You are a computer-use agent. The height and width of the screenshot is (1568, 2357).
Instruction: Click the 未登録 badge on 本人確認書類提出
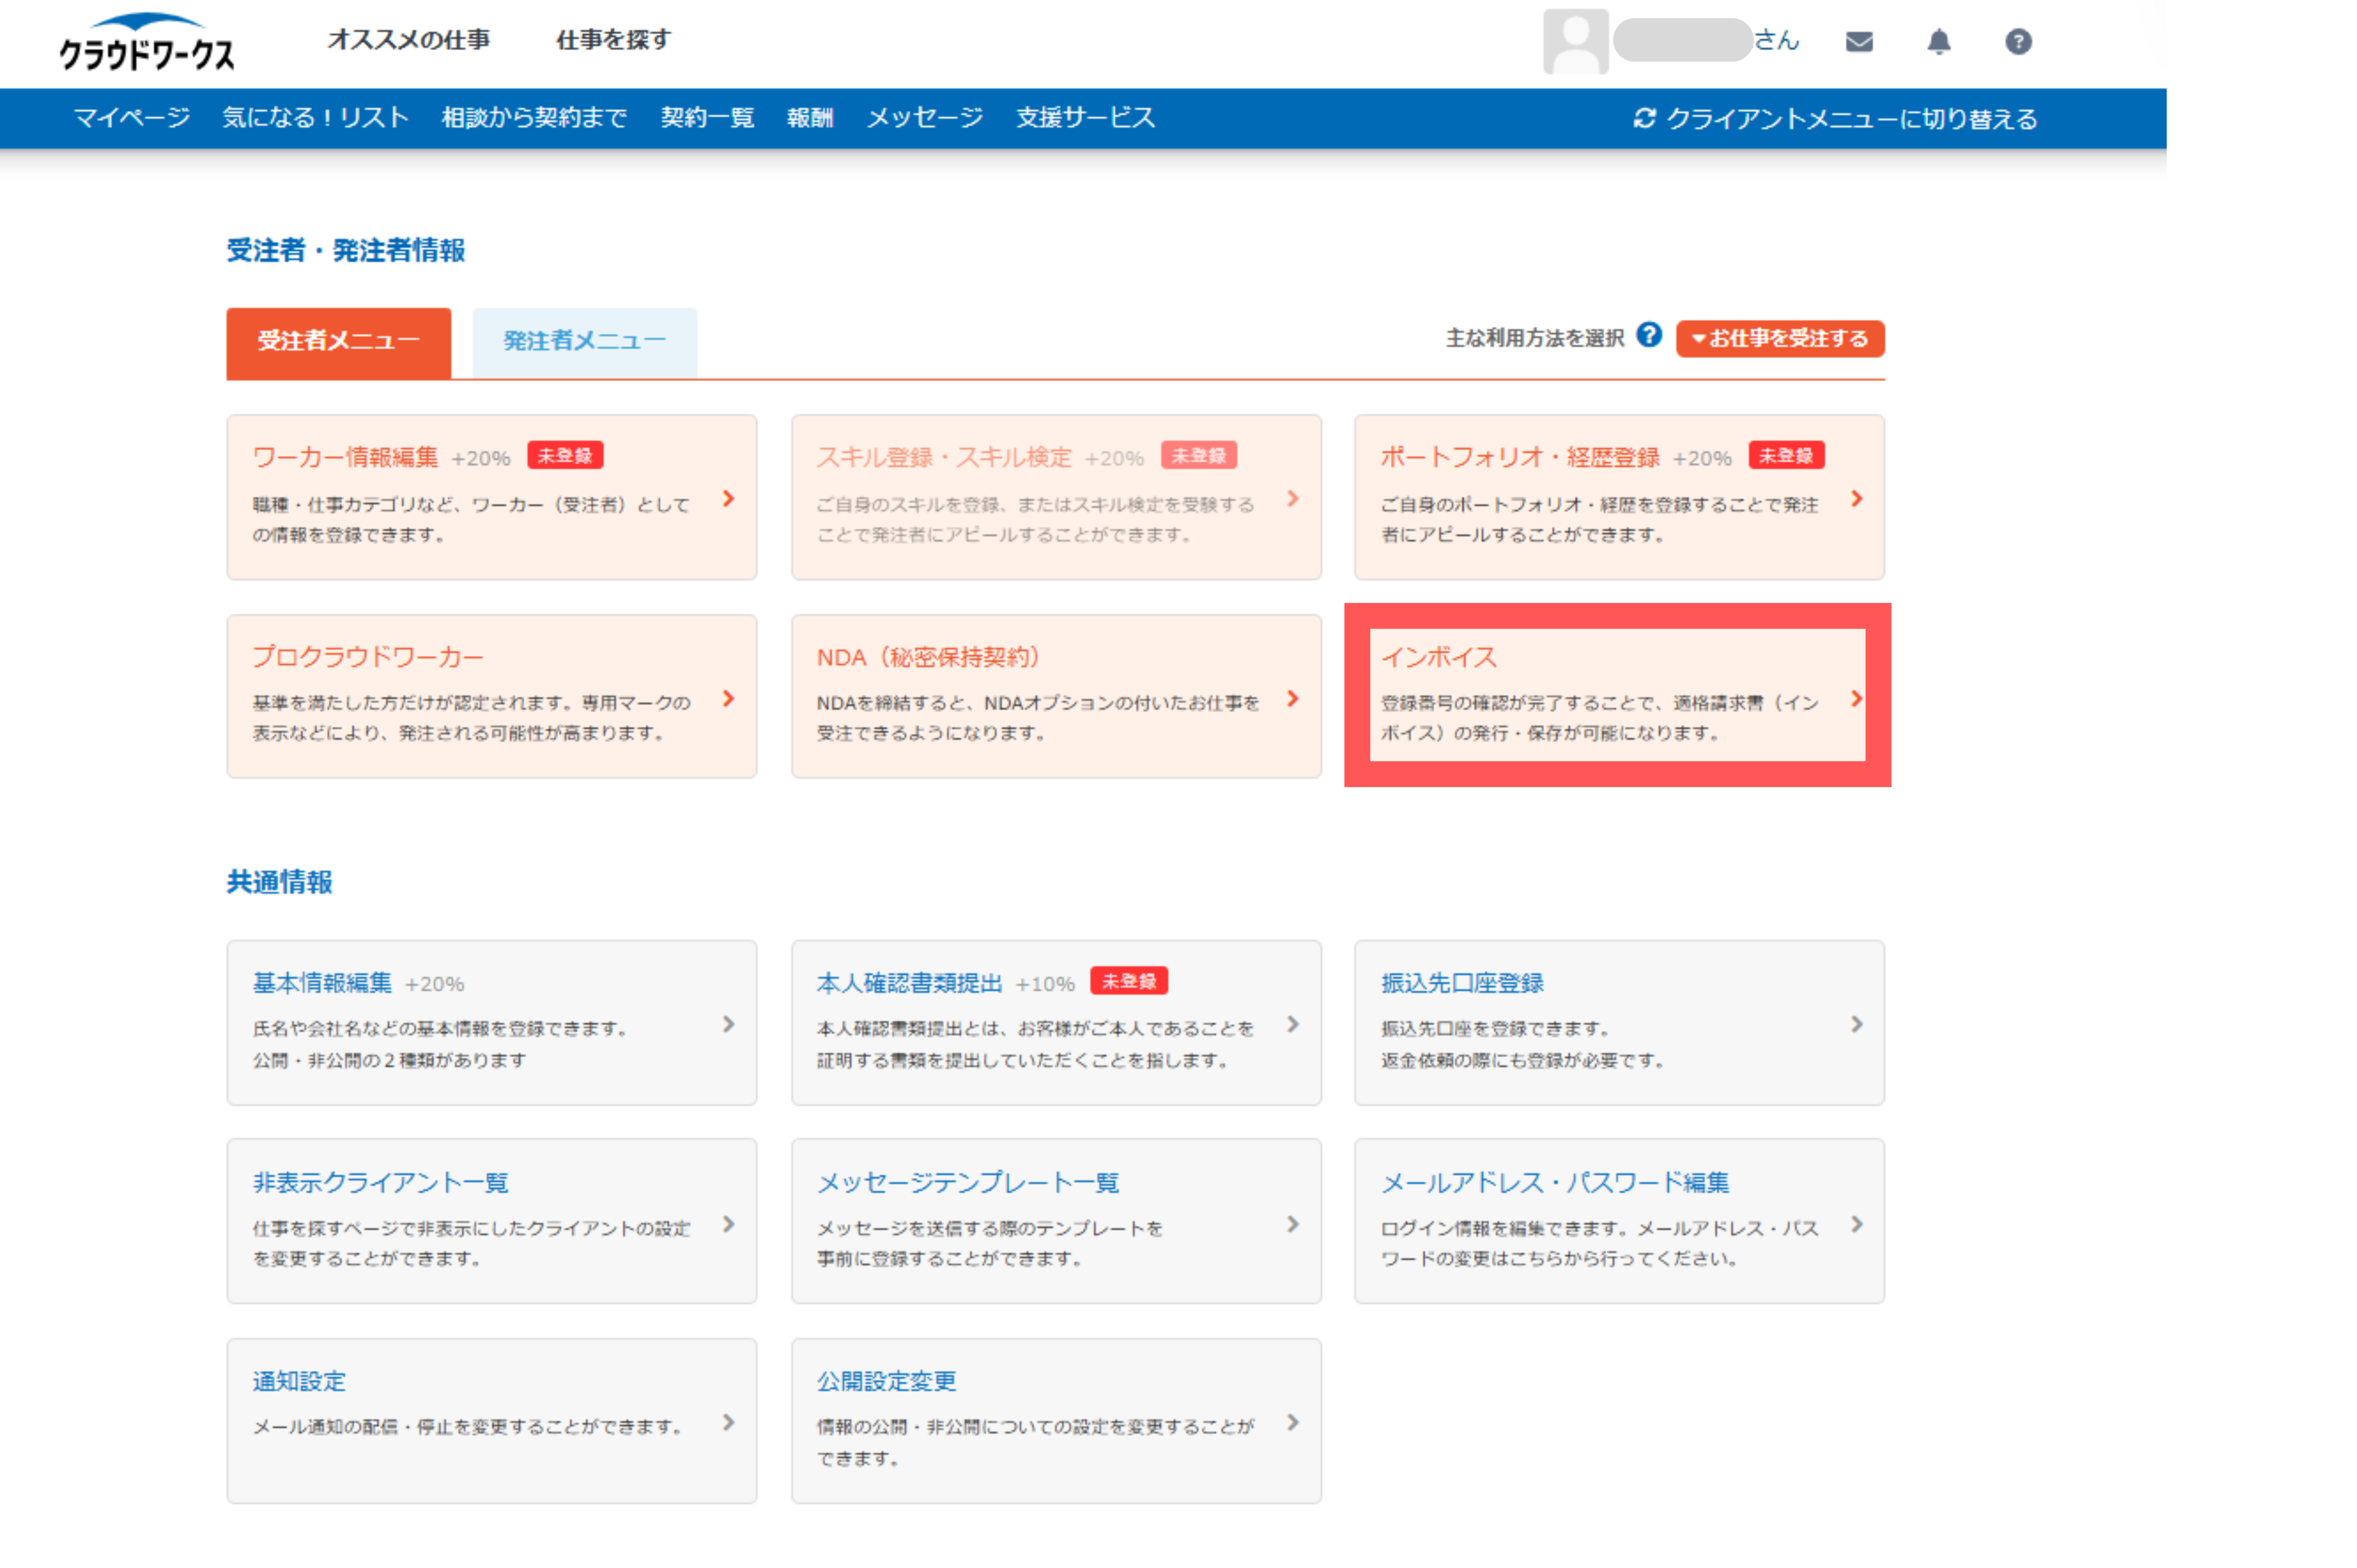click(1129, 981)
